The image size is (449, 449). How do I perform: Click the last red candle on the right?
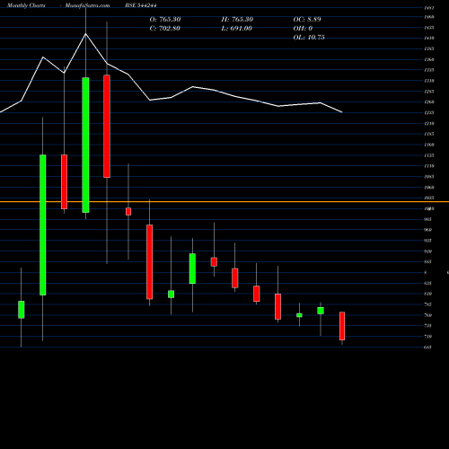point(342,326)
